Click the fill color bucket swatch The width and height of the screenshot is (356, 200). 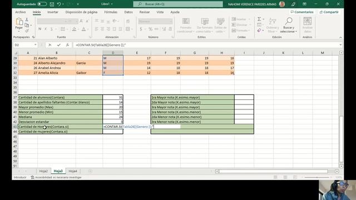click(74, 29)
